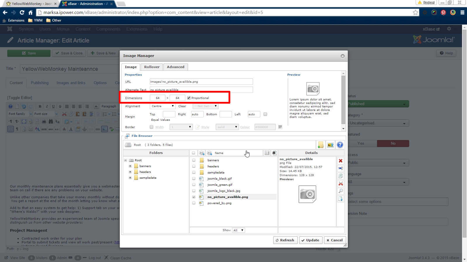This screenshot has height=262, width=467.
Task: Click the Update button
Action: point(311,240)
